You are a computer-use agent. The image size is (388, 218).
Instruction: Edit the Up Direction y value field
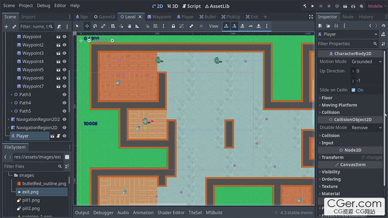366,80
